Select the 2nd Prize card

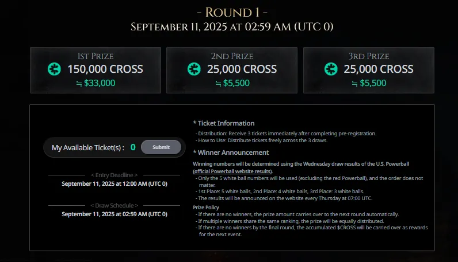[231, 70]
